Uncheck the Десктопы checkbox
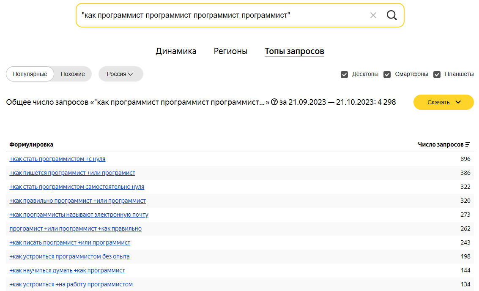 pyautogui.click(x=344, y=74)
